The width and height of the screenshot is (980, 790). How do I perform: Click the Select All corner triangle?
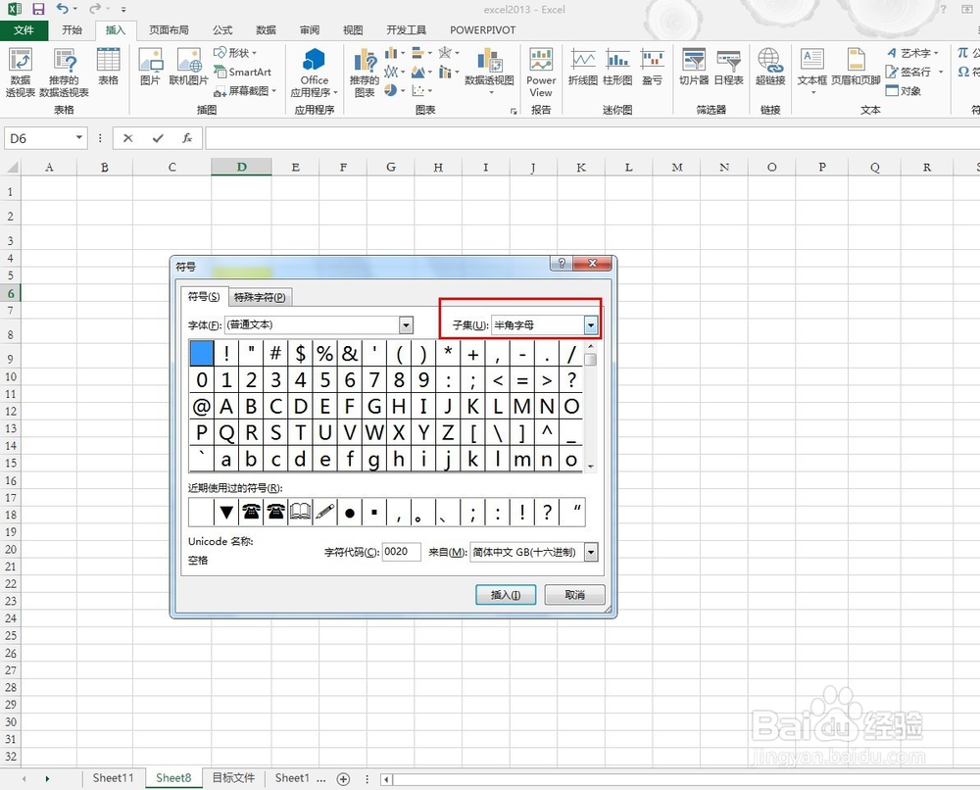11,167
